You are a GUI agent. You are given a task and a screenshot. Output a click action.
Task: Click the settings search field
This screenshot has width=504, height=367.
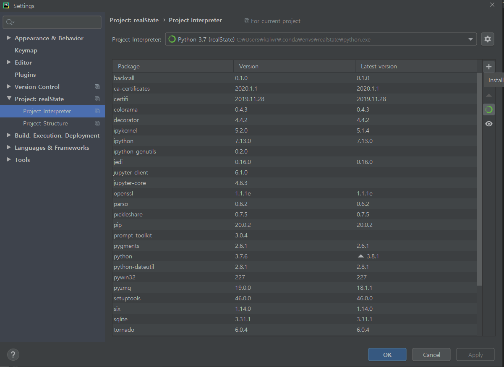(x=52, y=22)
